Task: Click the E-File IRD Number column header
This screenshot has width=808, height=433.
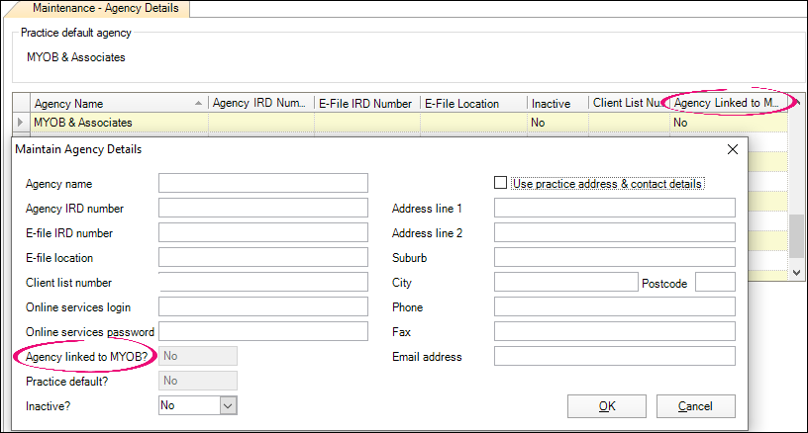Action: (365, 103)
